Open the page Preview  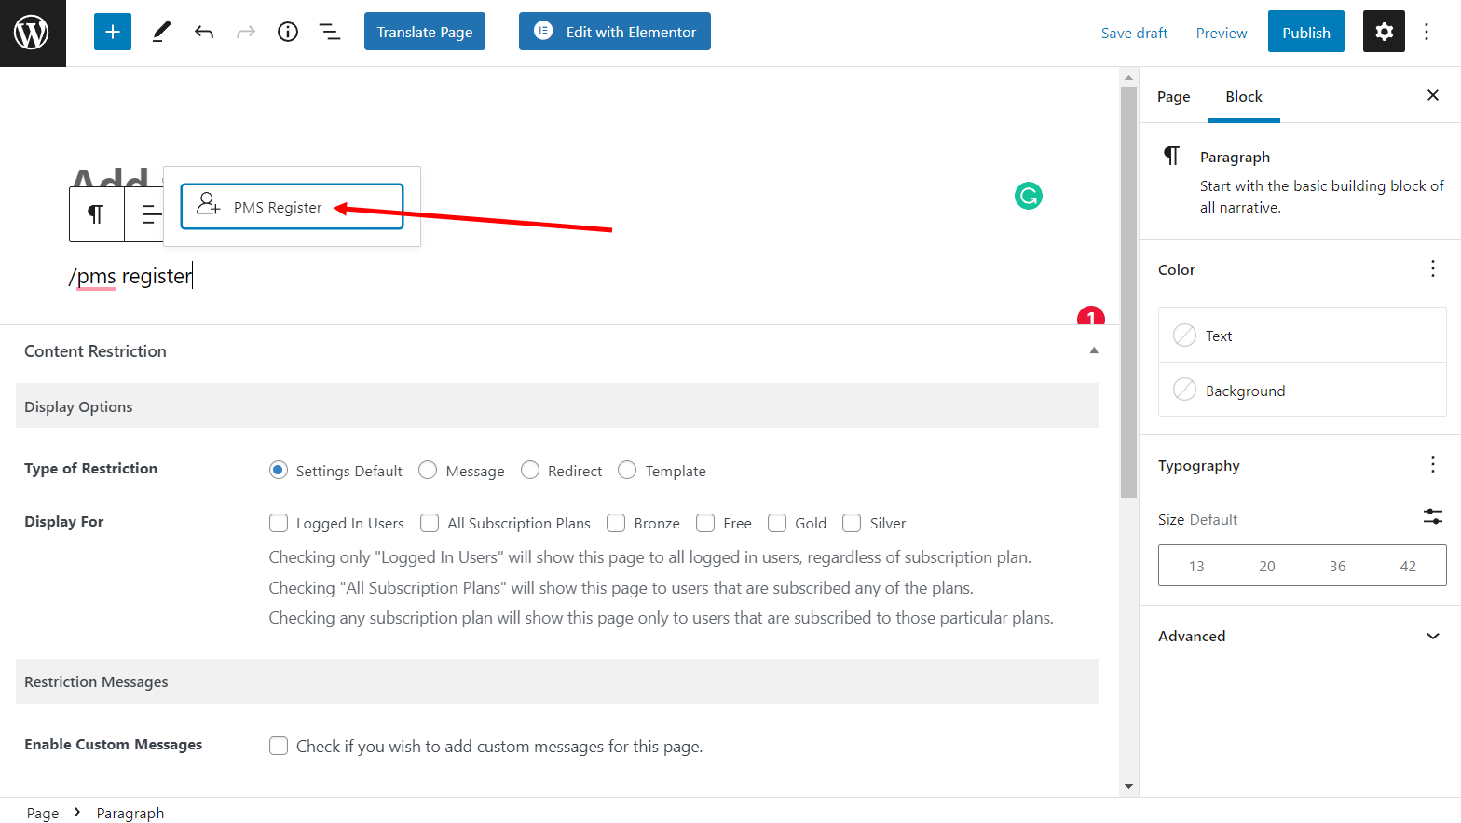point(1222,33)
